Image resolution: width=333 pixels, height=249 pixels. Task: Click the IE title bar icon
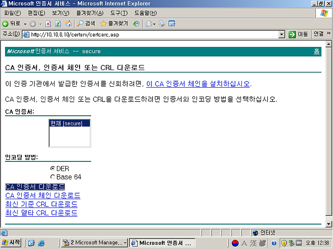click(x=4, y=4)
